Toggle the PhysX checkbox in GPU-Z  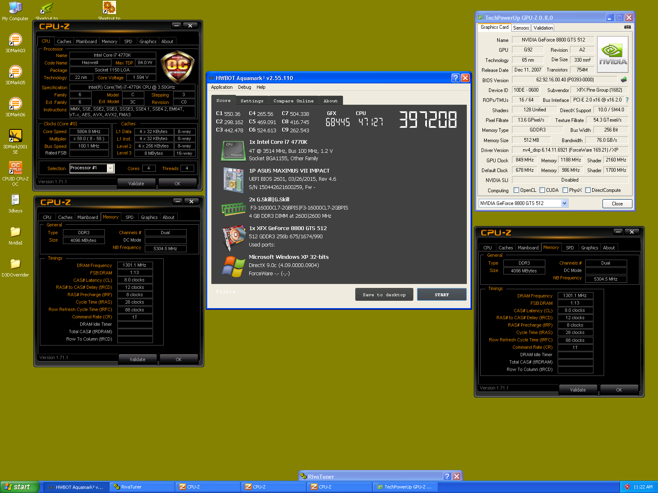click(x=565, y=190)
